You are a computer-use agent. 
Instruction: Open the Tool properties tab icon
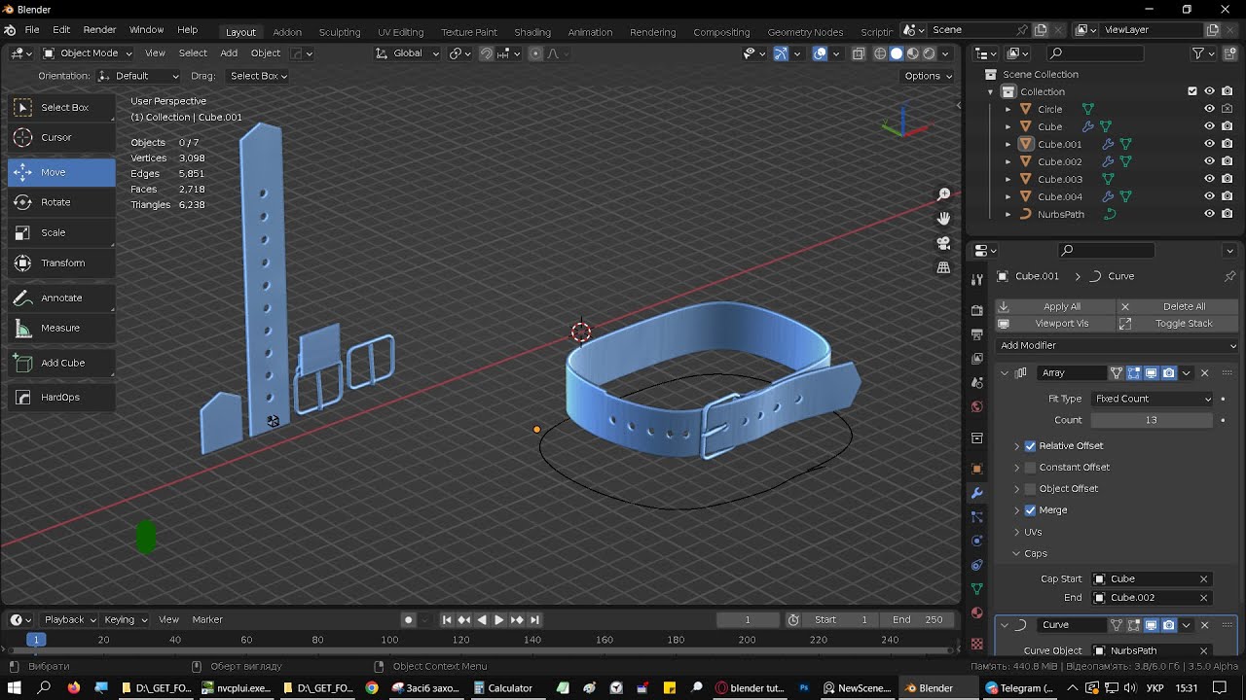point(977,280)
